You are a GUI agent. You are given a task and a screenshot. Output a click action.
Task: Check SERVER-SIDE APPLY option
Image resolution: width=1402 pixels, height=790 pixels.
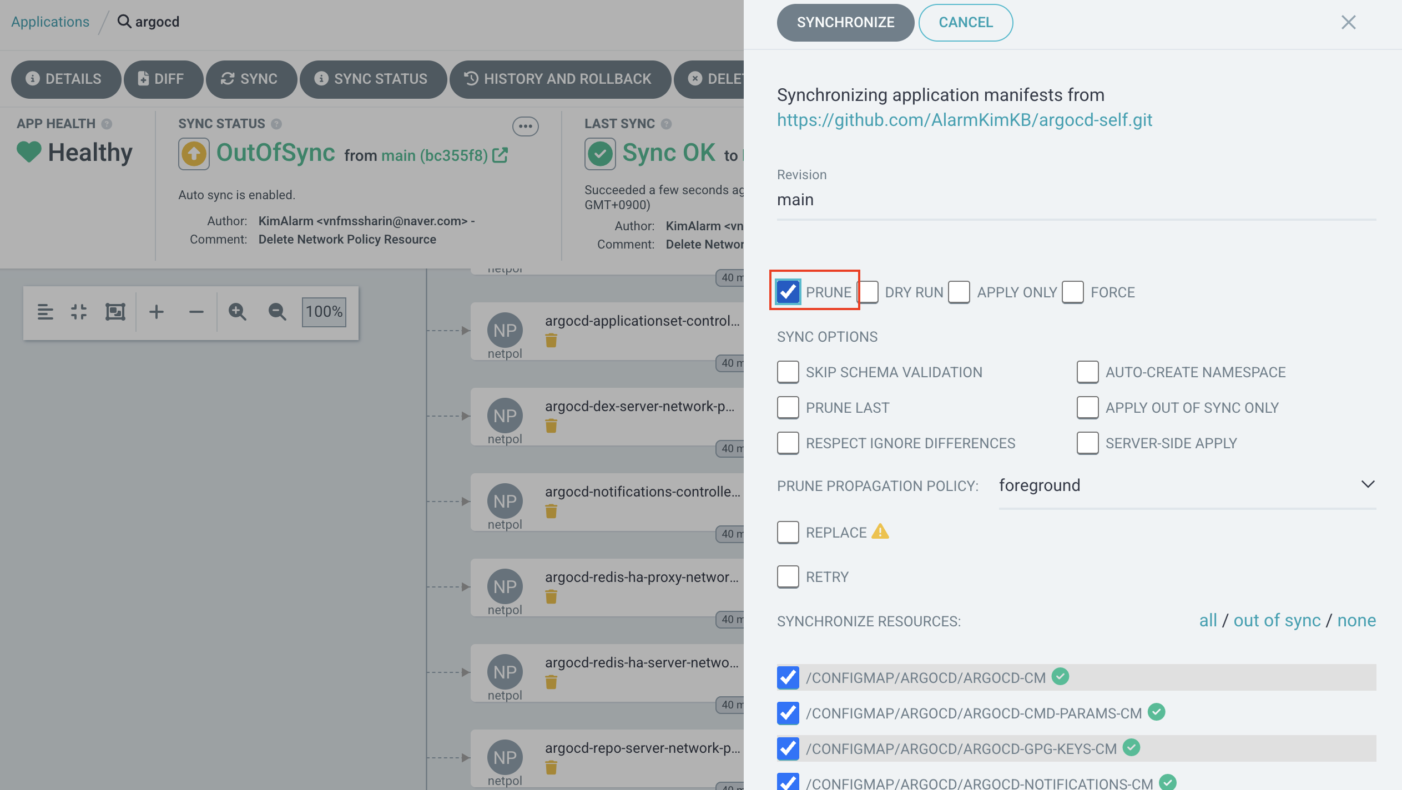(x=1087, y=443)
